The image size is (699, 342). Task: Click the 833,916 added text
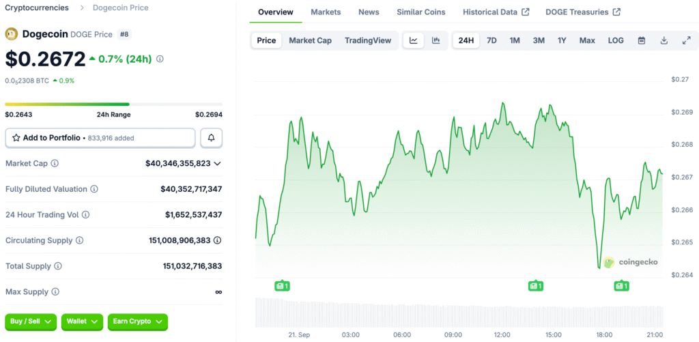point(111,138)
